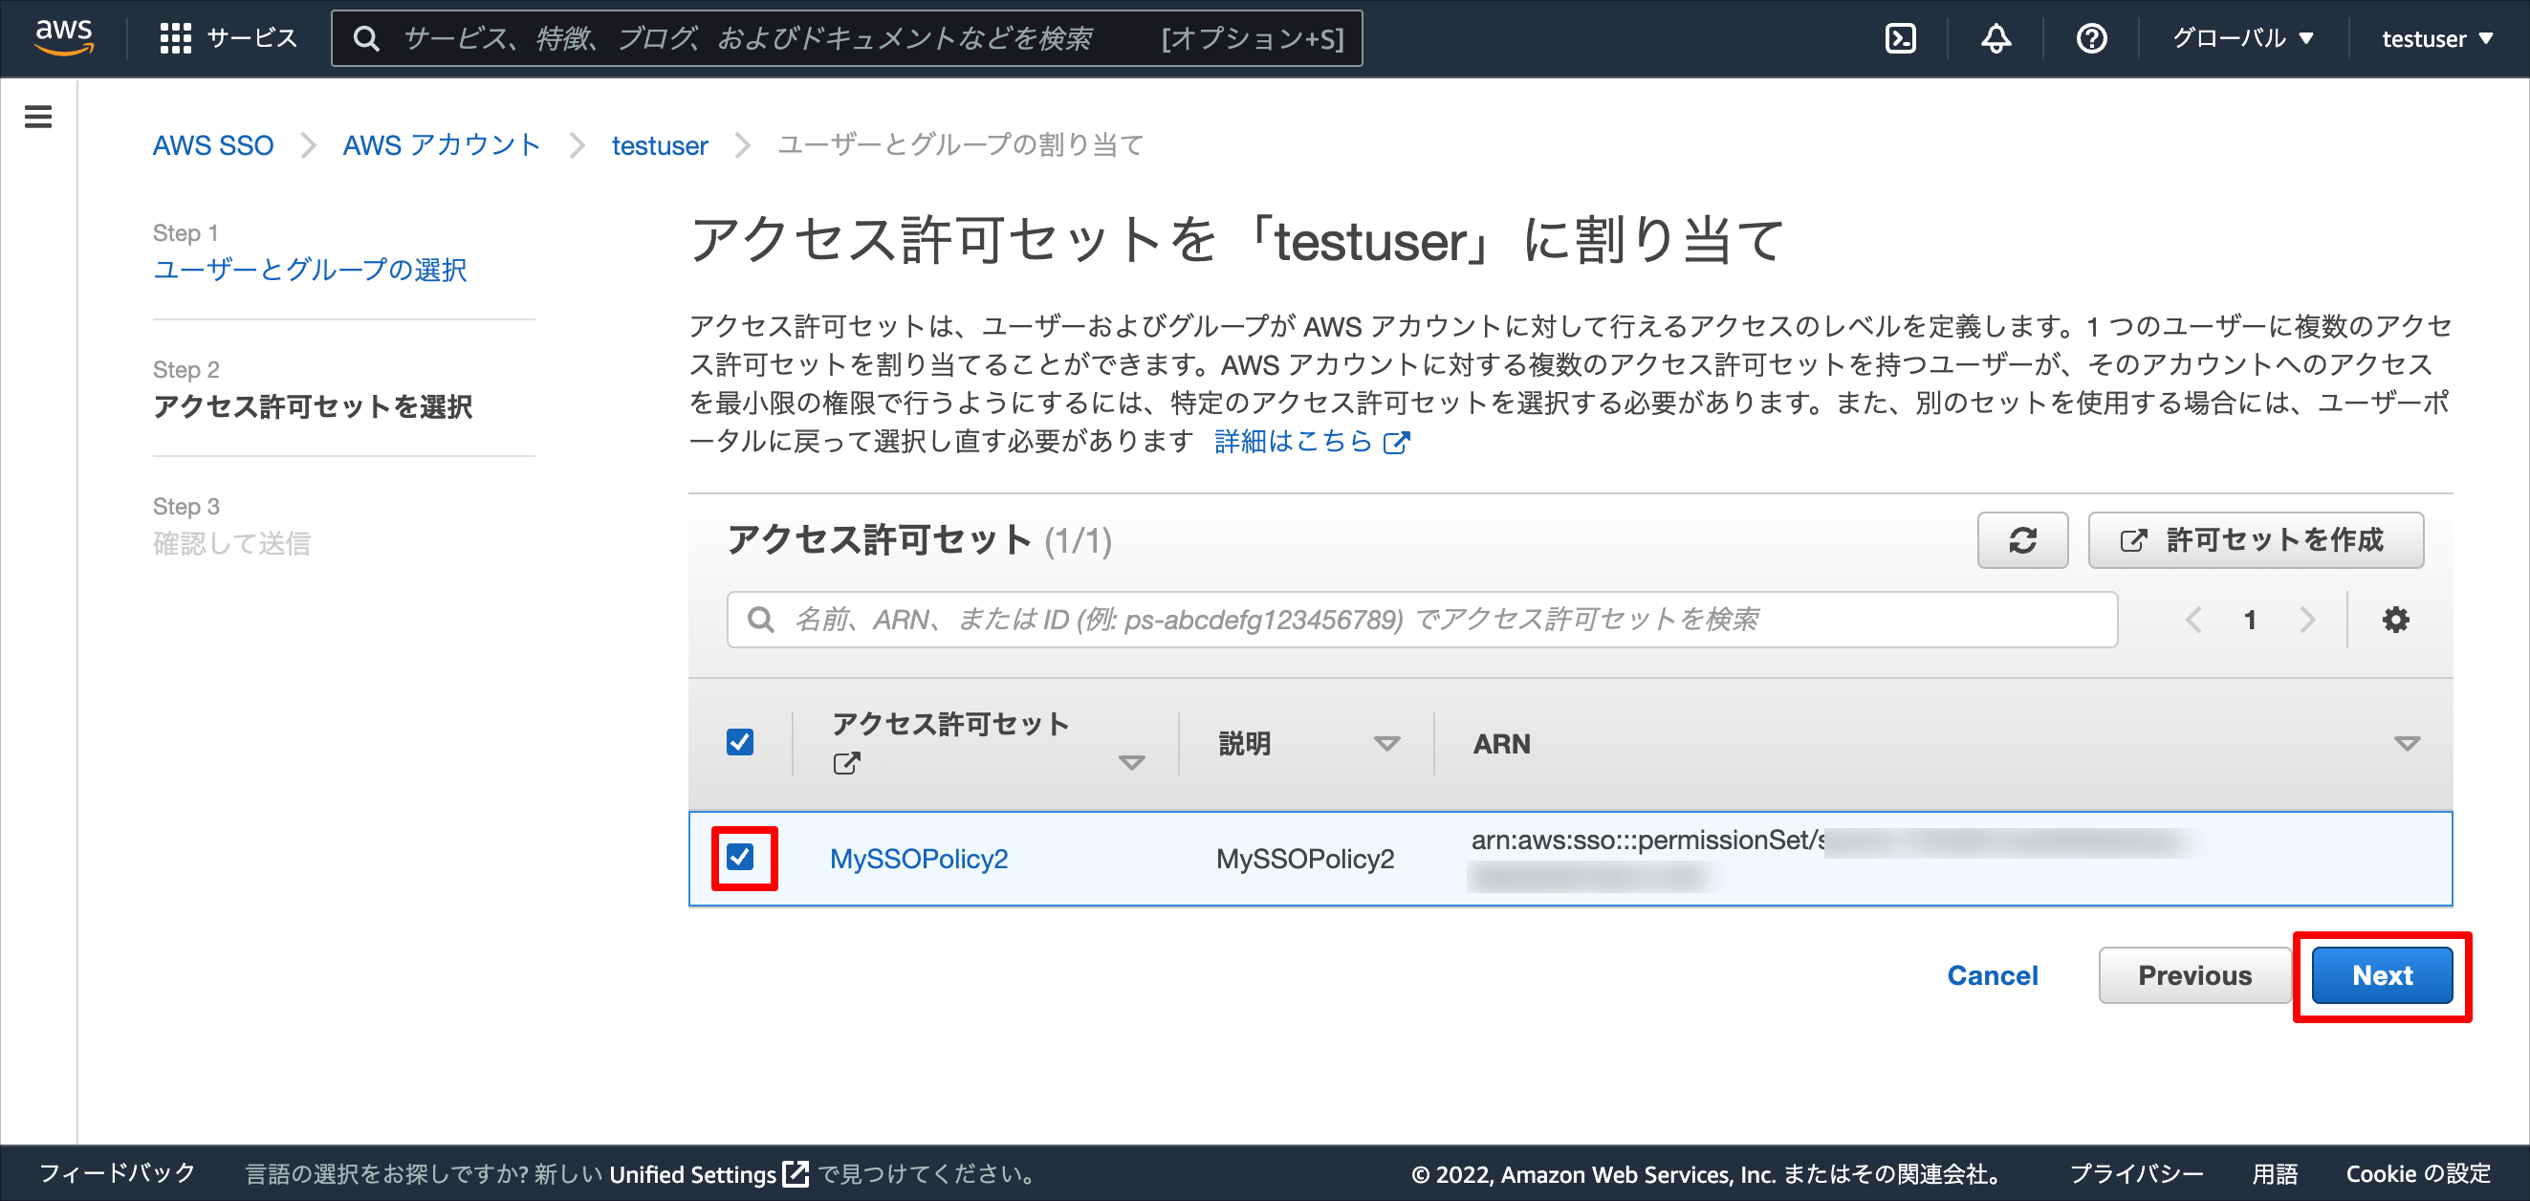Screen dimensions: 2530x1201
Task: Open フィードバック in footer
Action: point(117,1172)
